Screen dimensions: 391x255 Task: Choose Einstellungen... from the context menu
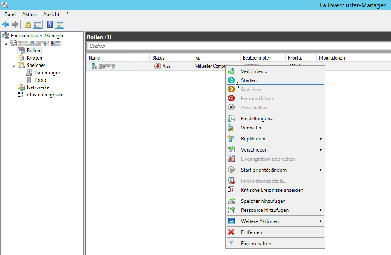click(x=257, y=119)
